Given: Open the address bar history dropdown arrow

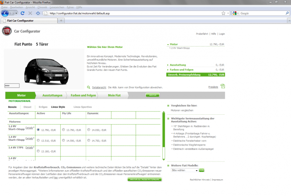Looking at the screenshot, I should tap(228, 13).
